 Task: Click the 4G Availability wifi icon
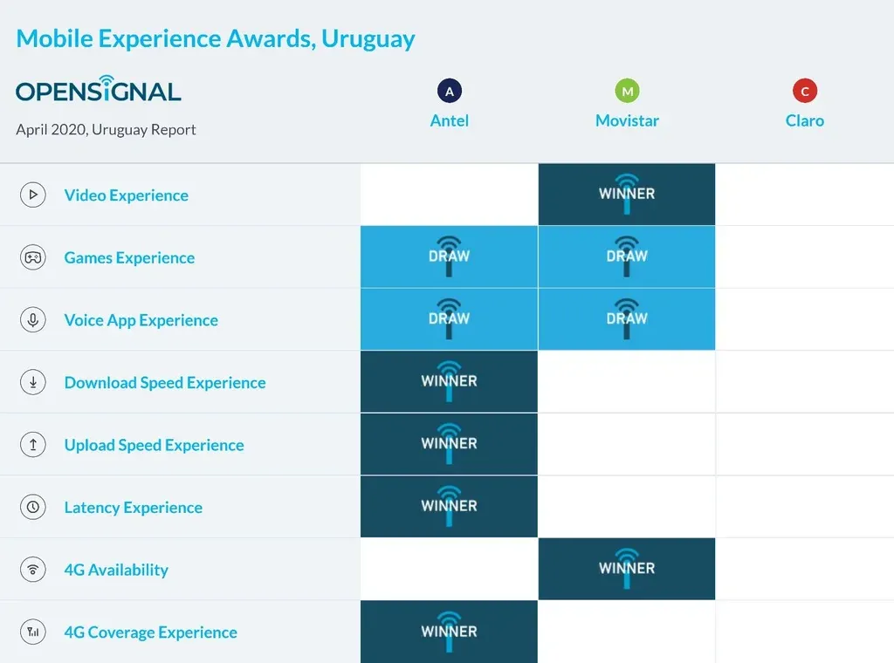33,570
